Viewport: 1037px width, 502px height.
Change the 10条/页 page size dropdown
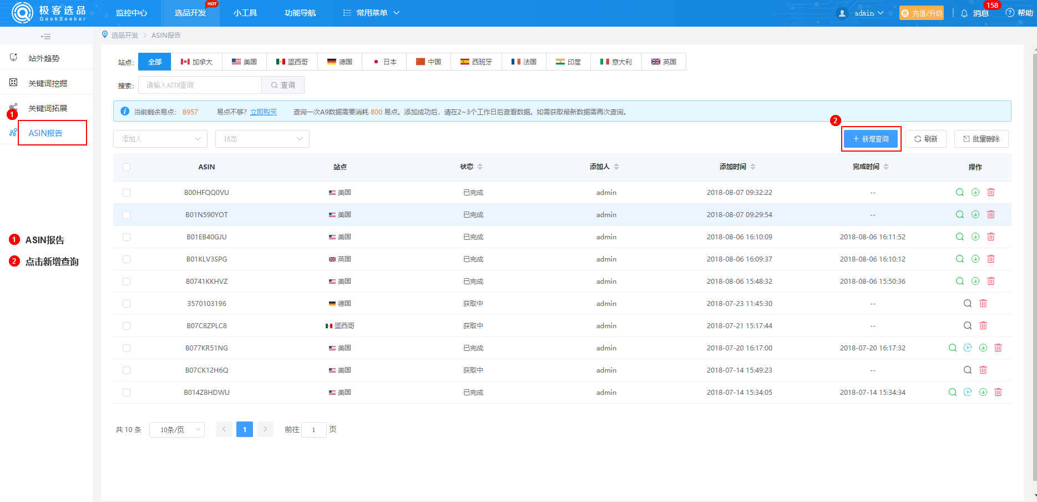click(177, 430)
